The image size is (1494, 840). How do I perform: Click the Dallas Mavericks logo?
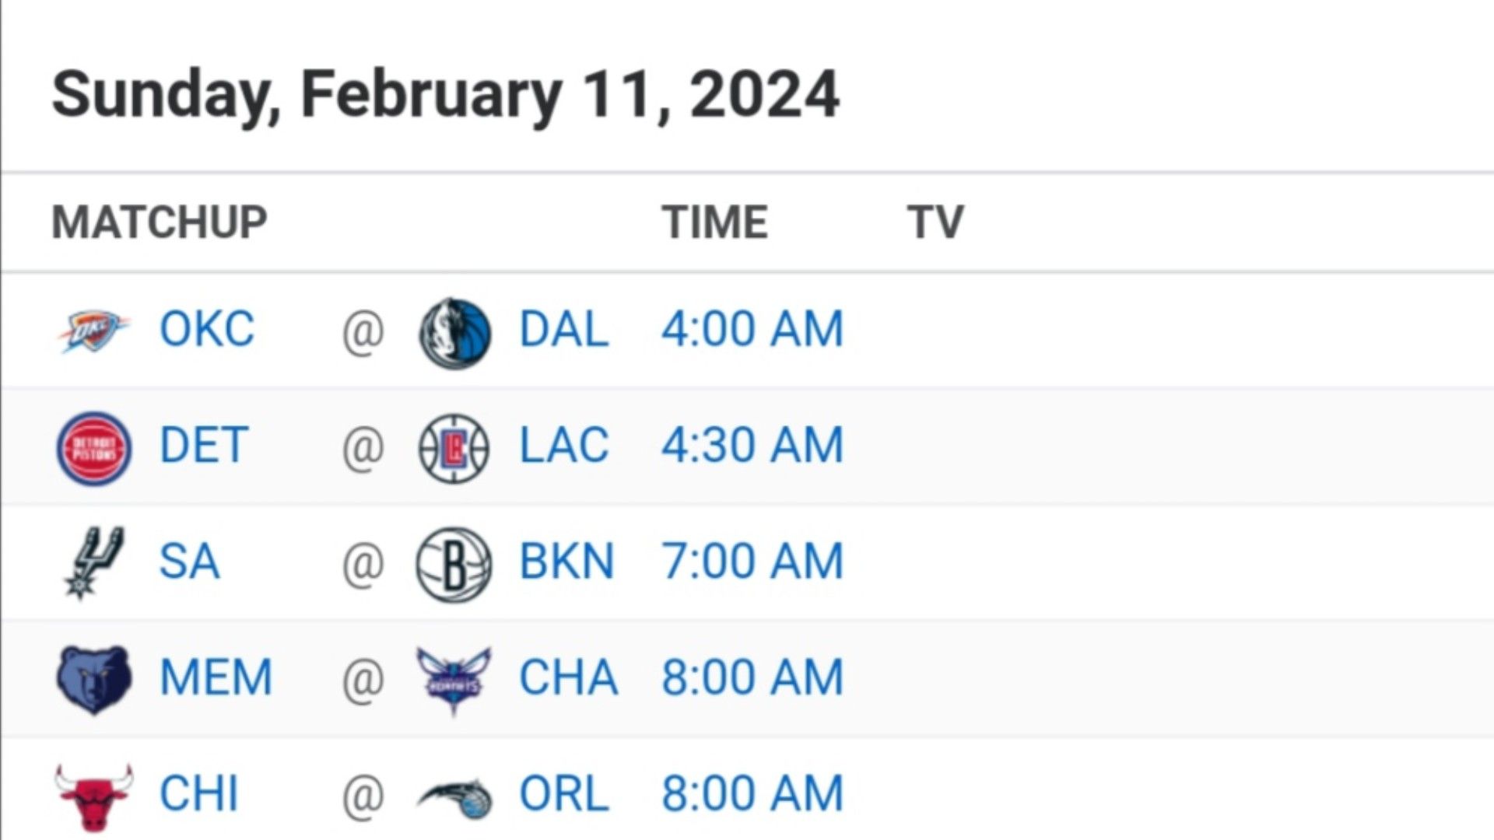(x=454, y=332)
